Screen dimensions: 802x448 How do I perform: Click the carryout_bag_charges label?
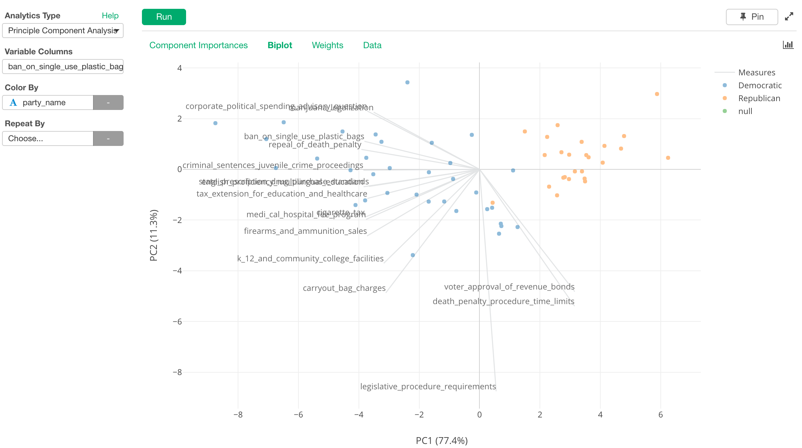click(344, 288)
